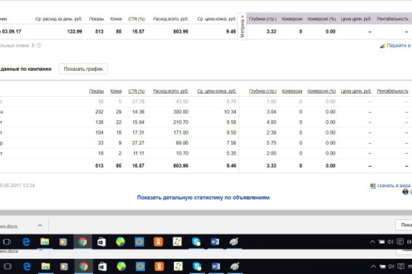Open Word from the bottom taskbar

coord(216,267)
